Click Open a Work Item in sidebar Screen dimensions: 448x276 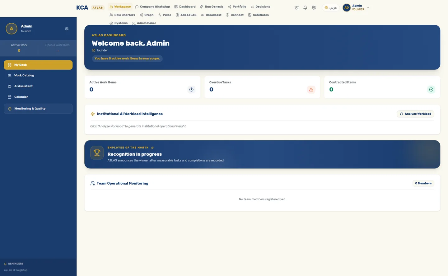click(57, 48)
